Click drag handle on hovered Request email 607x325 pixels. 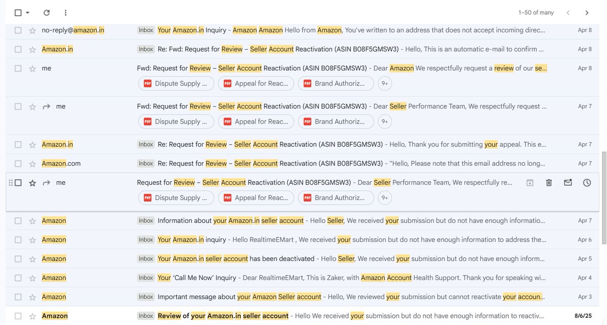[11, 183]
